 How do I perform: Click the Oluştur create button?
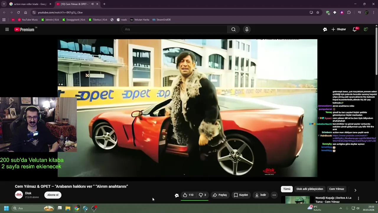tap(338, 29)
